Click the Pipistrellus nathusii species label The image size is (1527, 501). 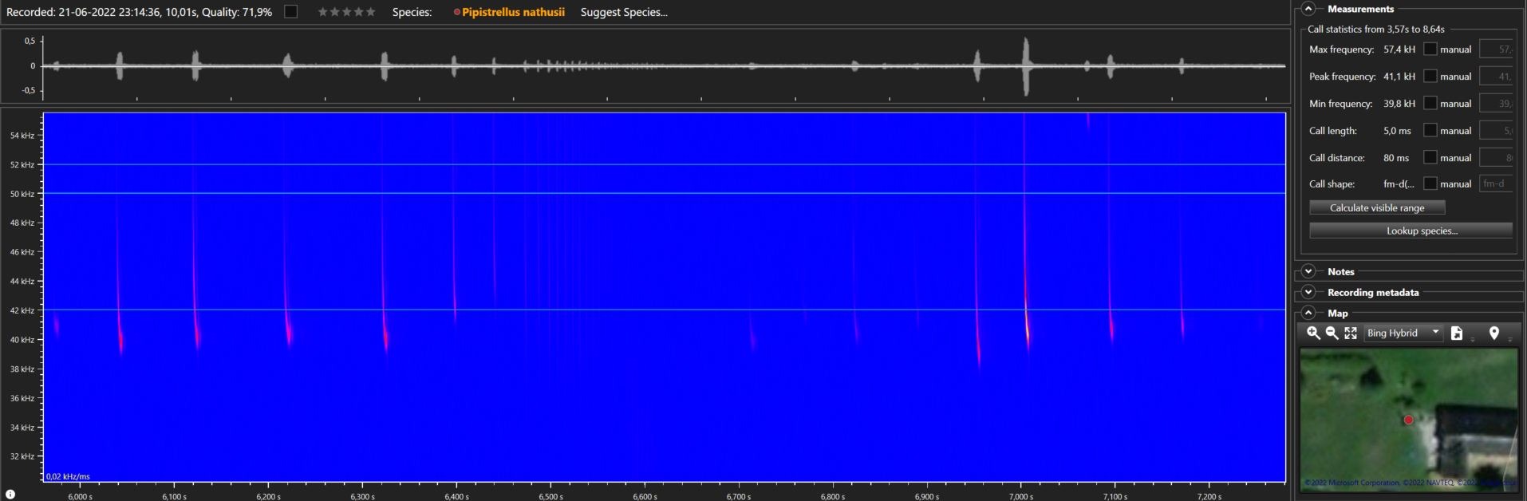coord(513,12)
